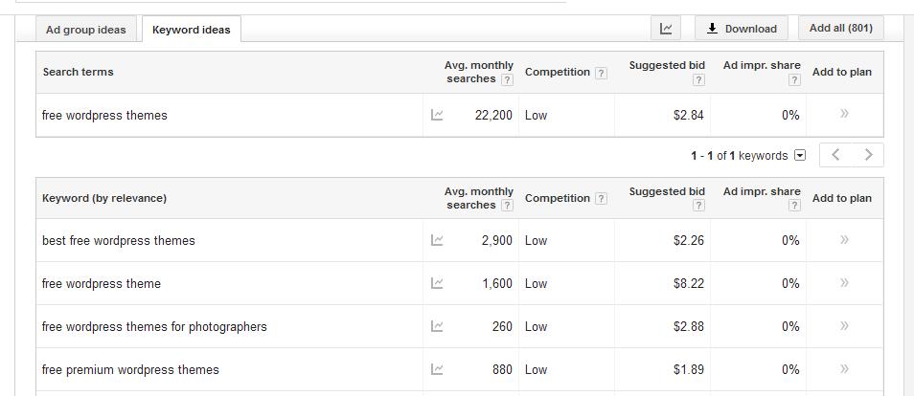Sort Keyword table by Competition
Screen dimensions: 914x396
tap(558, 198)
